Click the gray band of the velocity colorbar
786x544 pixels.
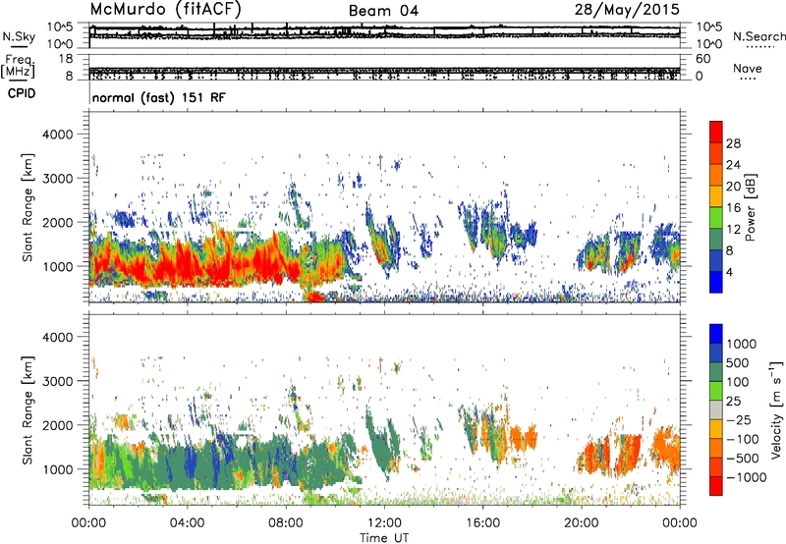(716, 409)
